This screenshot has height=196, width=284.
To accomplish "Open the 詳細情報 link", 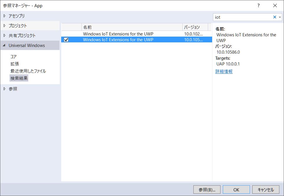I will point(224,71).
